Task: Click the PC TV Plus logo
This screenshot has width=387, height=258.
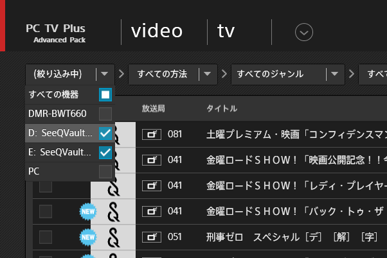Action: (x=55, y=33)
